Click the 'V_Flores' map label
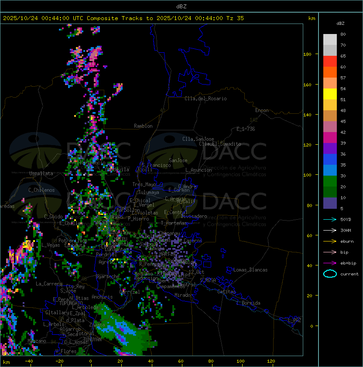The height and width of the screenshot is (367, 363). [x=66, y=351]
